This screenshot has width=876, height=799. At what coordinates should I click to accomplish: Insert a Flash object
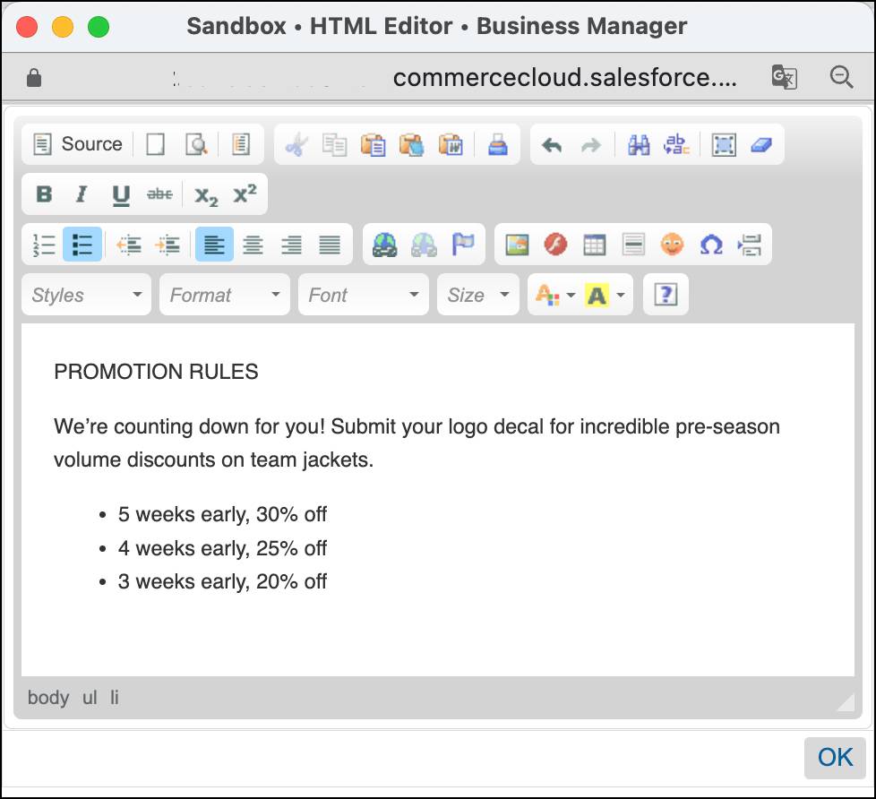555,245
